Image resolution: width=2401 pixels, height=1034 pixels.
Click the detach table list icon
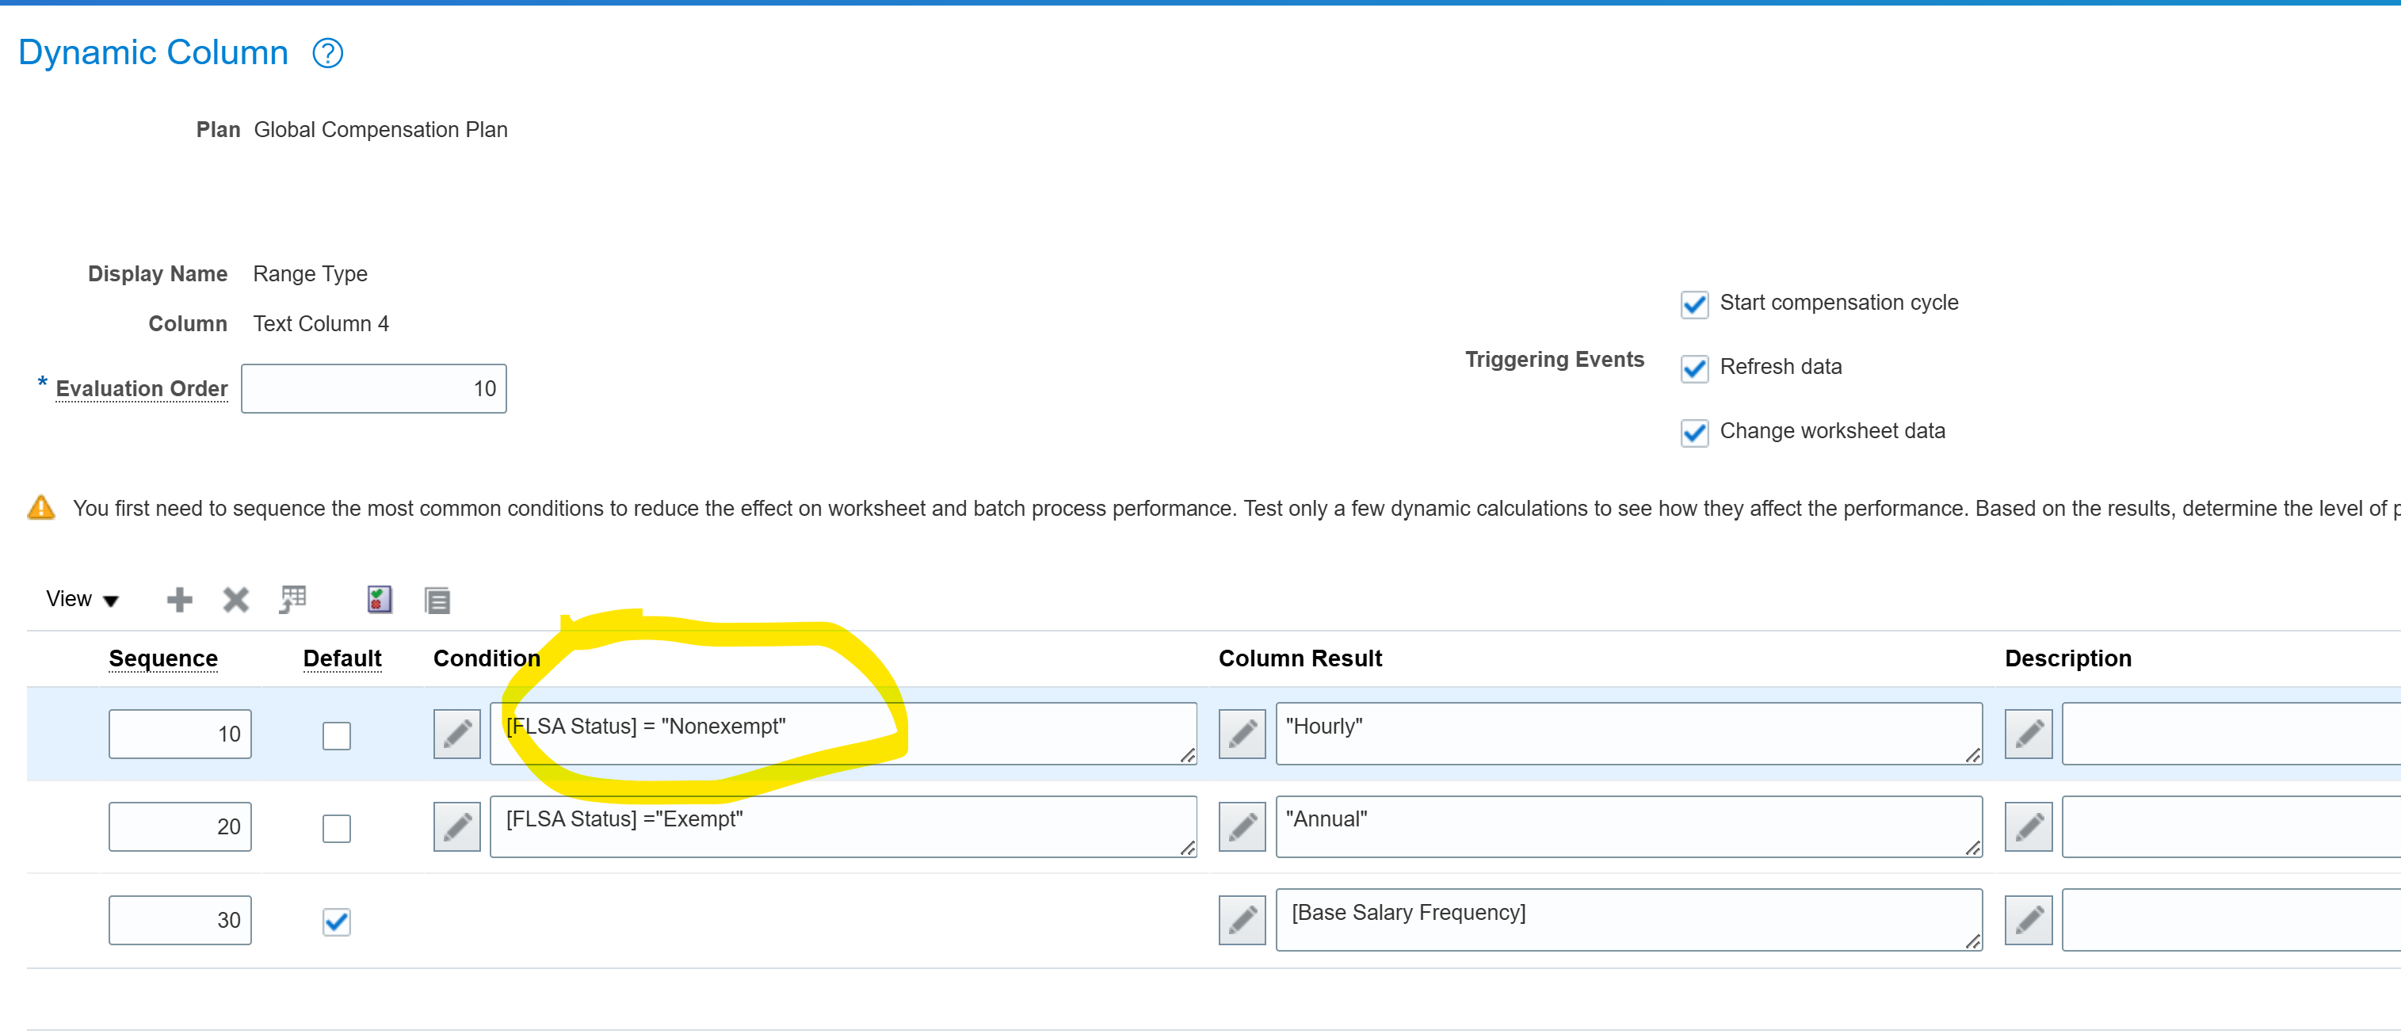(x=437, y=600)
